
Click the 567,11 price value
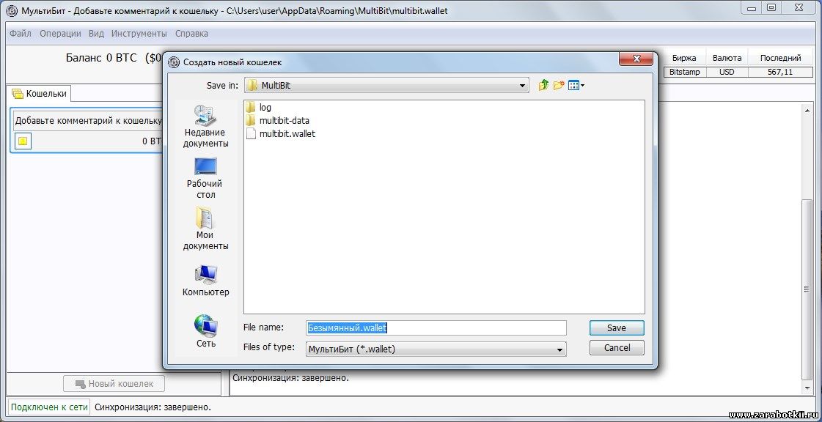[x=781, y=73]
